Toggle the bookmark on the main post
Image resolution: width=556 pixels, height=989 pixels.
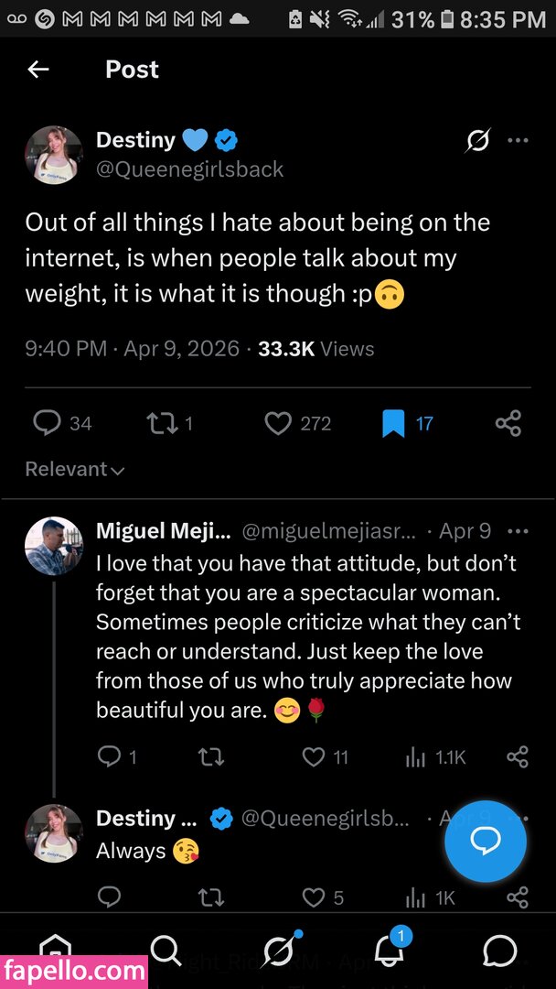point(393,422)
